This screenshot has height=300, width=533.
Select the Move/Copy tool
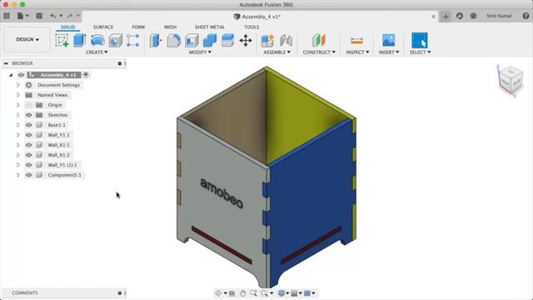(x=246, y=41)
